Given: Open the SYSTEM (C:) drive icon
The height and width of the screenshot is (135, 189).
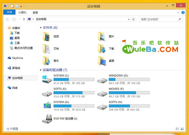Looking at the screenshot, I should 47,79.
